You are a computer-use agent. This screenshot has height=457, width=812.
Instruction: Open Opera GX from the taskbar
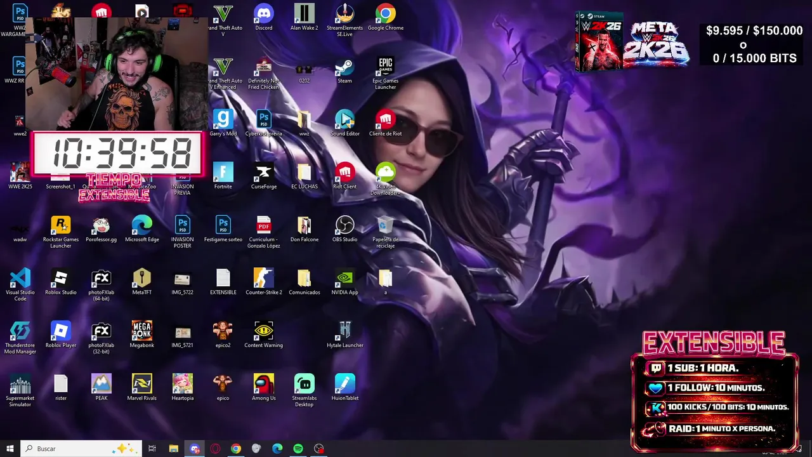pyautogui.click(x=215, y=449)
